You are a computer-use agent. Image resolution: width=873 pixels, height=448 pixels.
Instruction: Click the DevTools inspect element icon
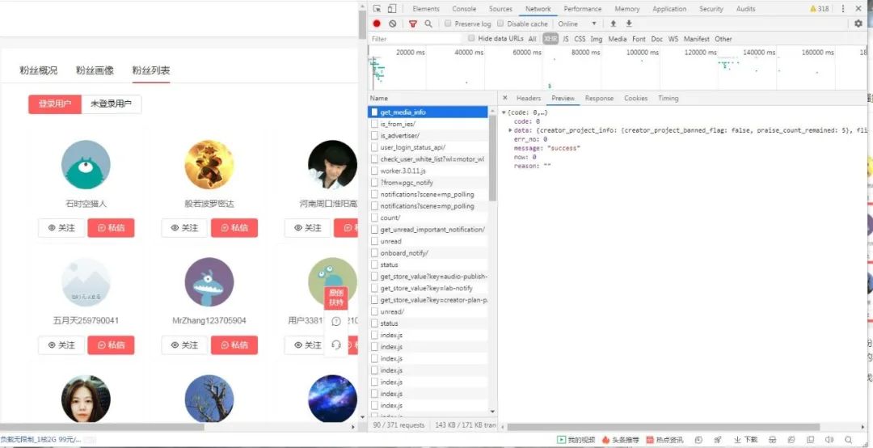(377, 8)
